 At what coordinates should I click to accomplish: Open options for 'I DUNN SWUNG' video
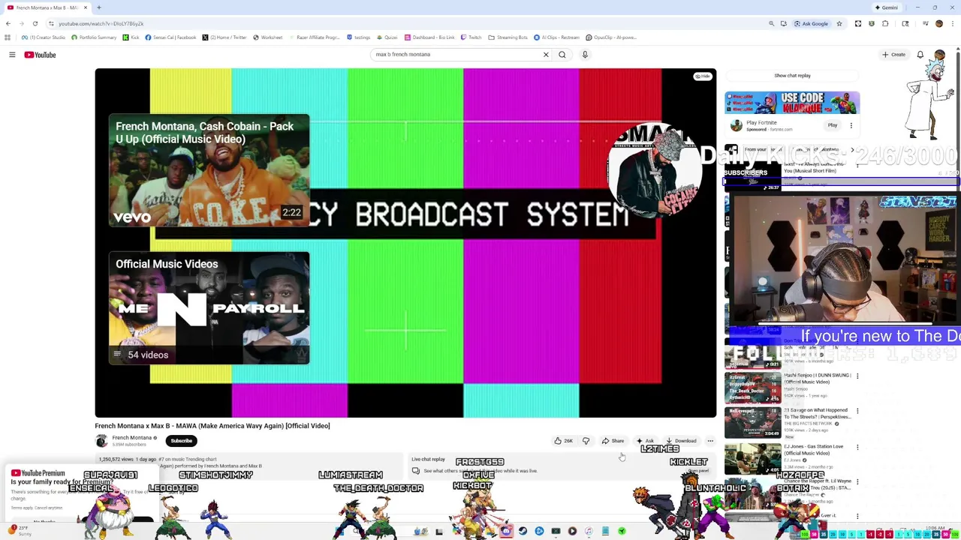click(857, 376)
